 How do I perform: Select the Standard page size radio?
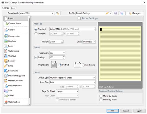tap(36, 29)
